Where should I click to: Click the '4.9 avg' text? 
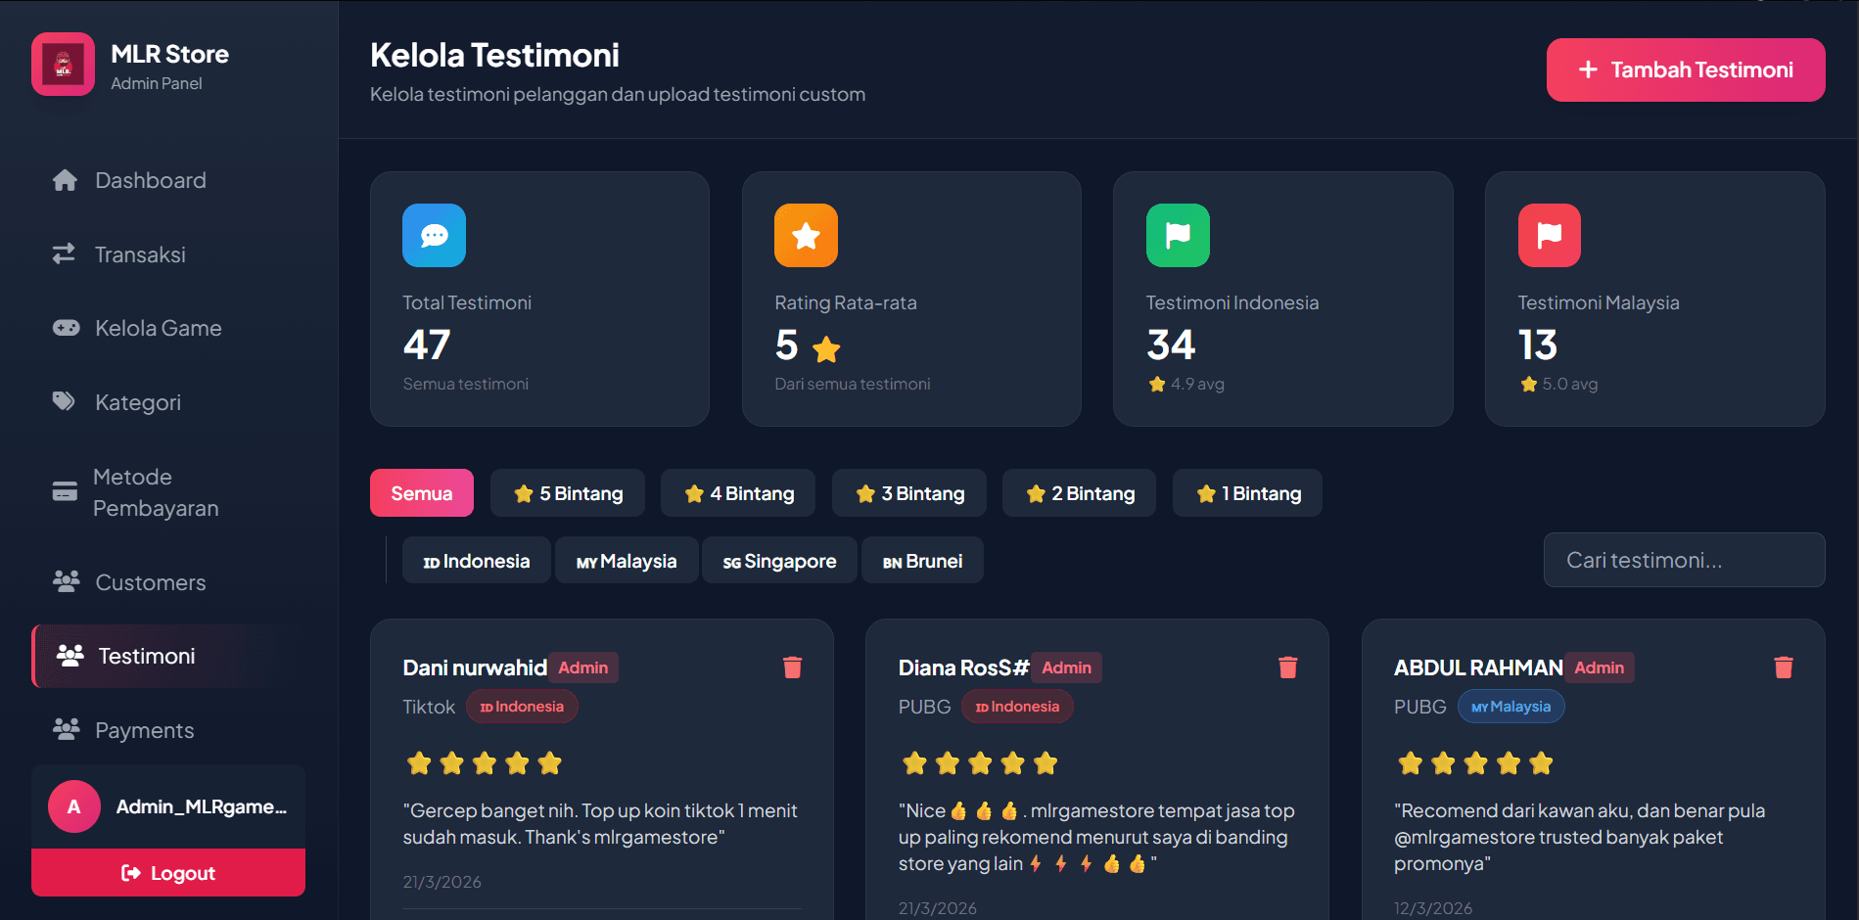(1197, 384)
